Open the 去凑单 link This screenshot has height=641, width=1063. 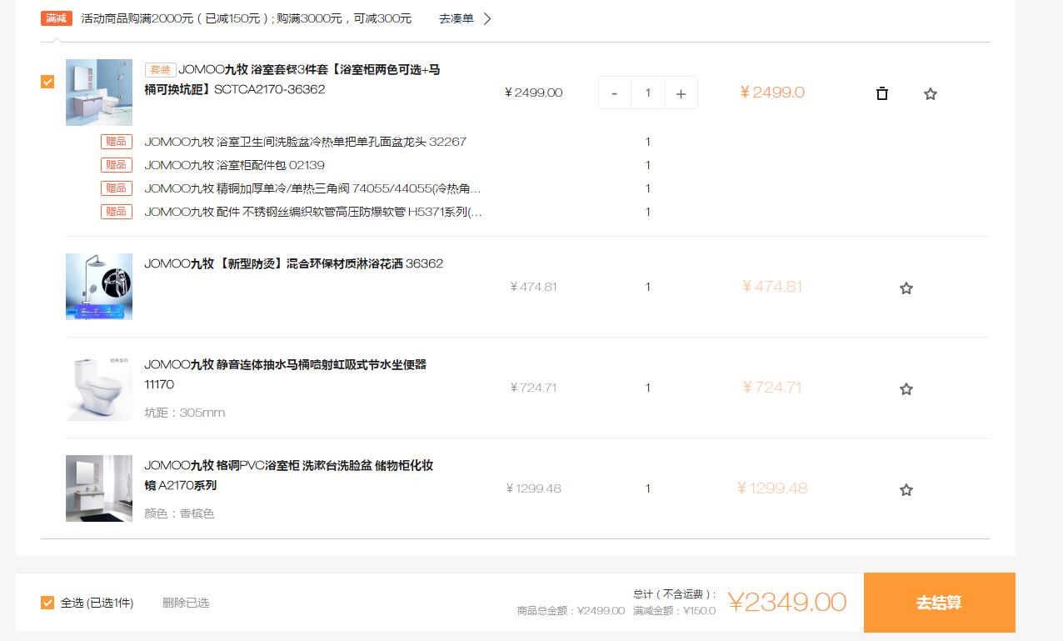click(x=457, y=18)
